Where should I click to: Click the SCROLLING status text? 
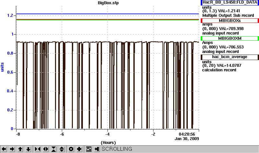pos(117,149)
